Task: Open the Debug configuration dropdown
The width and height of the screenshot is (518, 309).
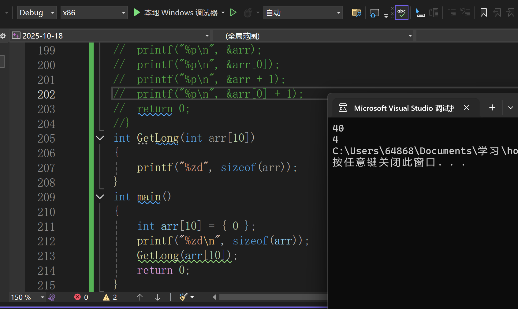Action: click(37, 13)
